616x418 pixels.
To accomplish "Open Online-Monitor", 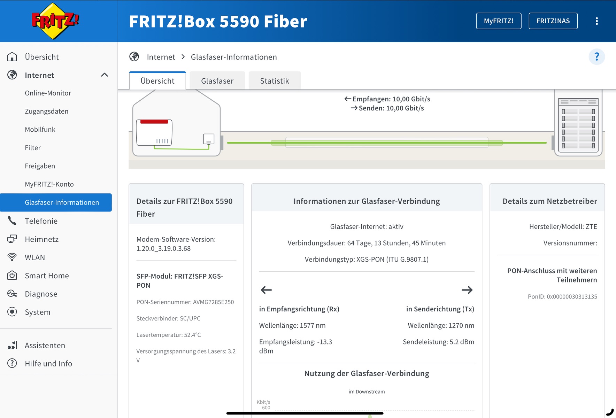I will [x=48, y=93].
